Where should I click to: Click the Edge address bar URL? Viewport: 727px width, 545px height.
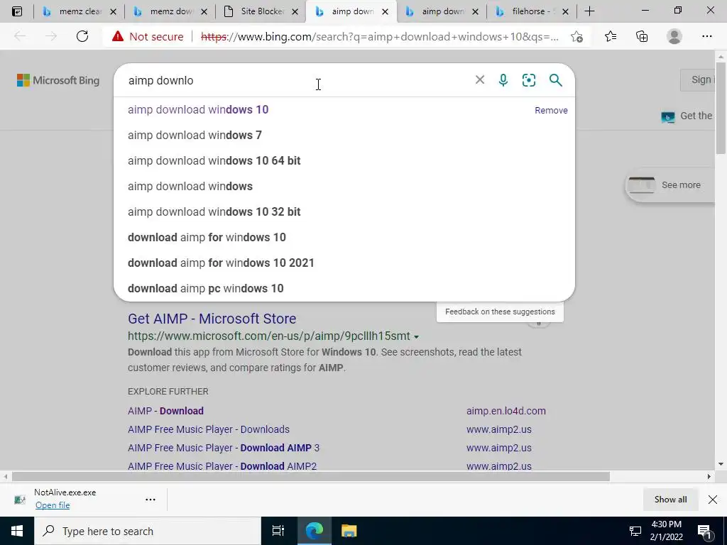(x=379, y=37)
